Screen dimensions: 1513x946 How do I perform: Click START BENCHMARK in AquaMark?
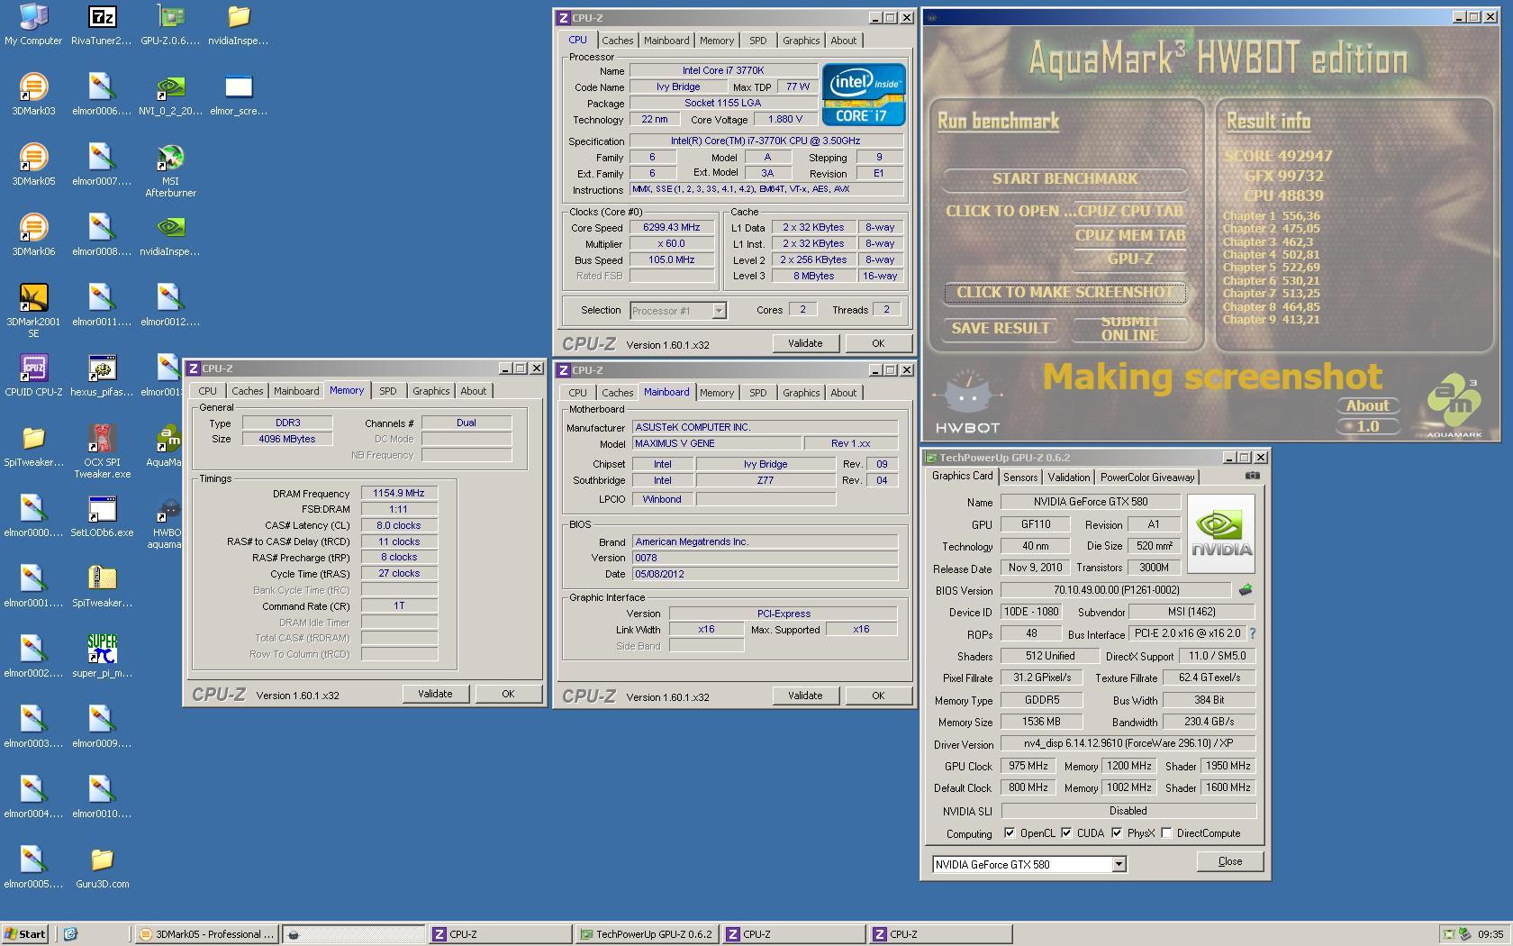click(1065, 178)
